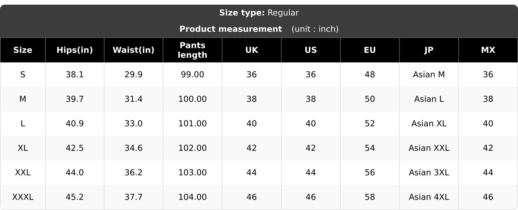The width and height of the screenshot is (518, 210).
Task: Click the Size type Regular heading
Action: pyautogui.click(x=259, y=13)
